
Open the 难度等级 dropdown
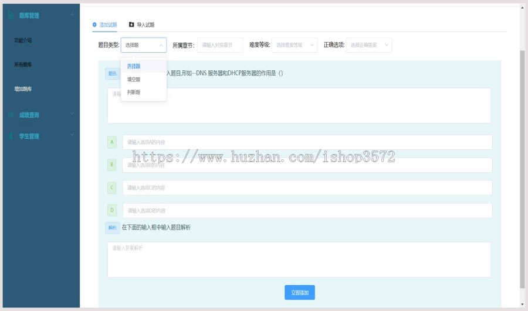295,45
